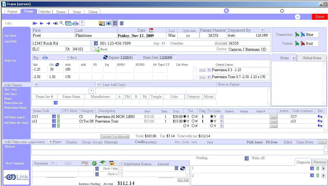Delete diagnosis 1 with the trash icon
The image size is (328, 186).
pyautogui.click(x=318, y=168)
